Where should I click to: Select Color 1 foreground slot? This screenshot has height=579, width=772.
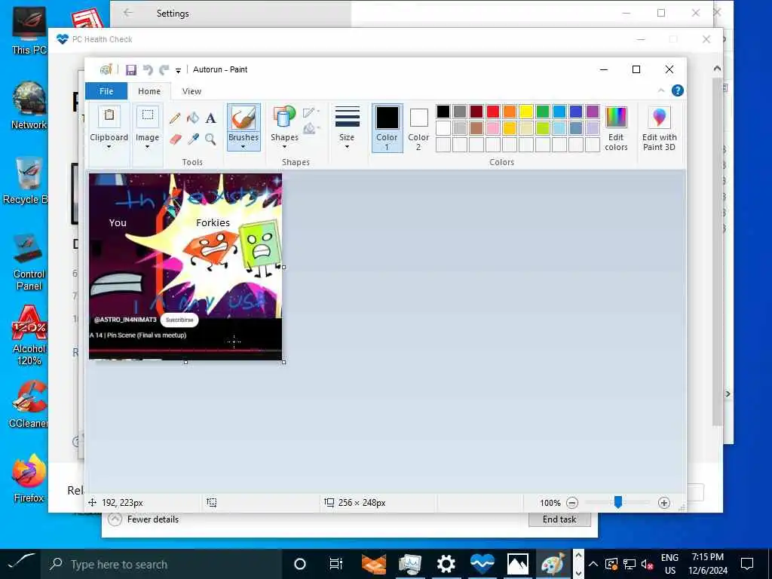coord(387,128)
